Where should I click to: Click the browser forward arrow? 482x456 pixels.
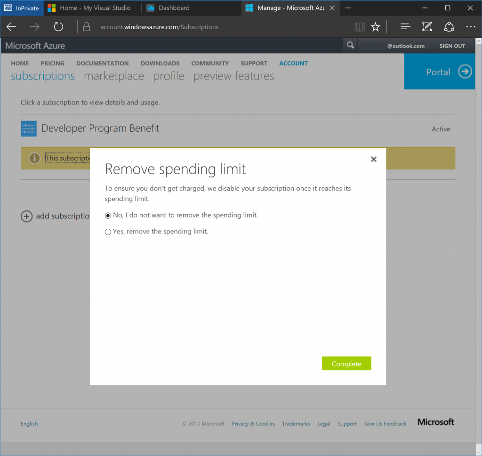coord(35,27)
